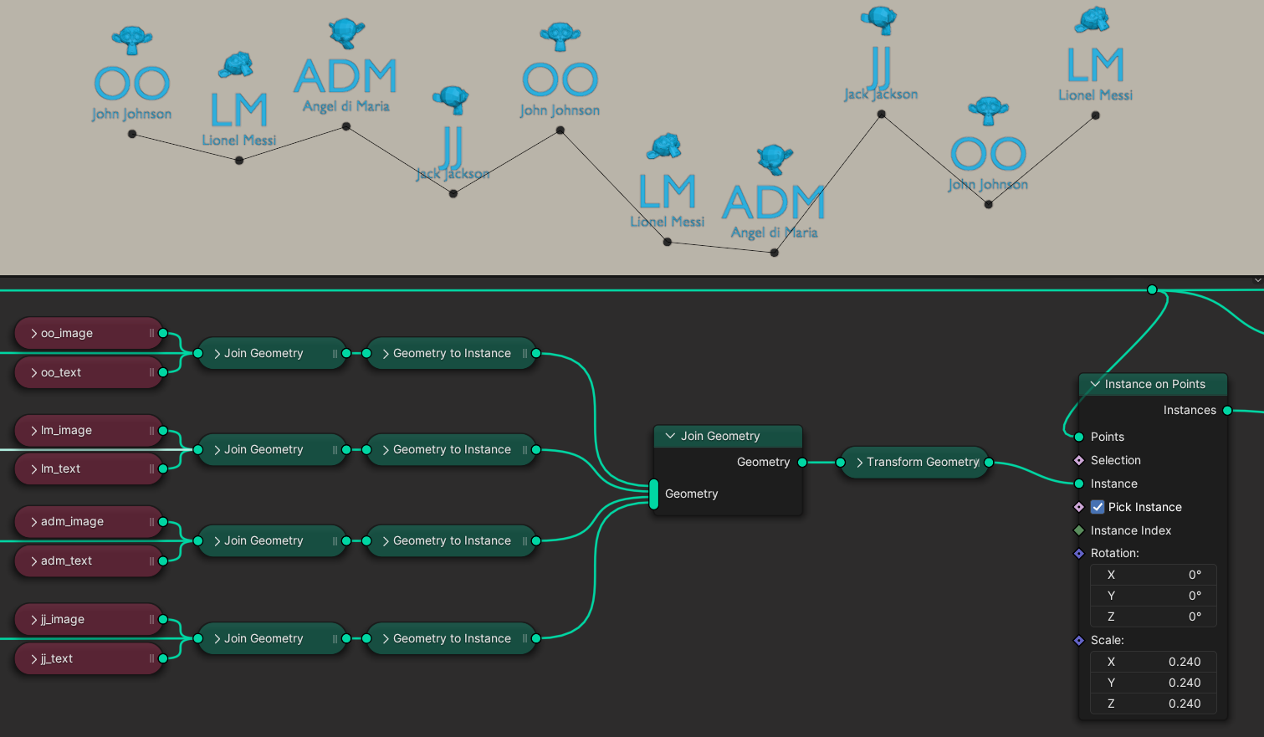
Task: Expand the jj_text node
Action: point(34,658)
